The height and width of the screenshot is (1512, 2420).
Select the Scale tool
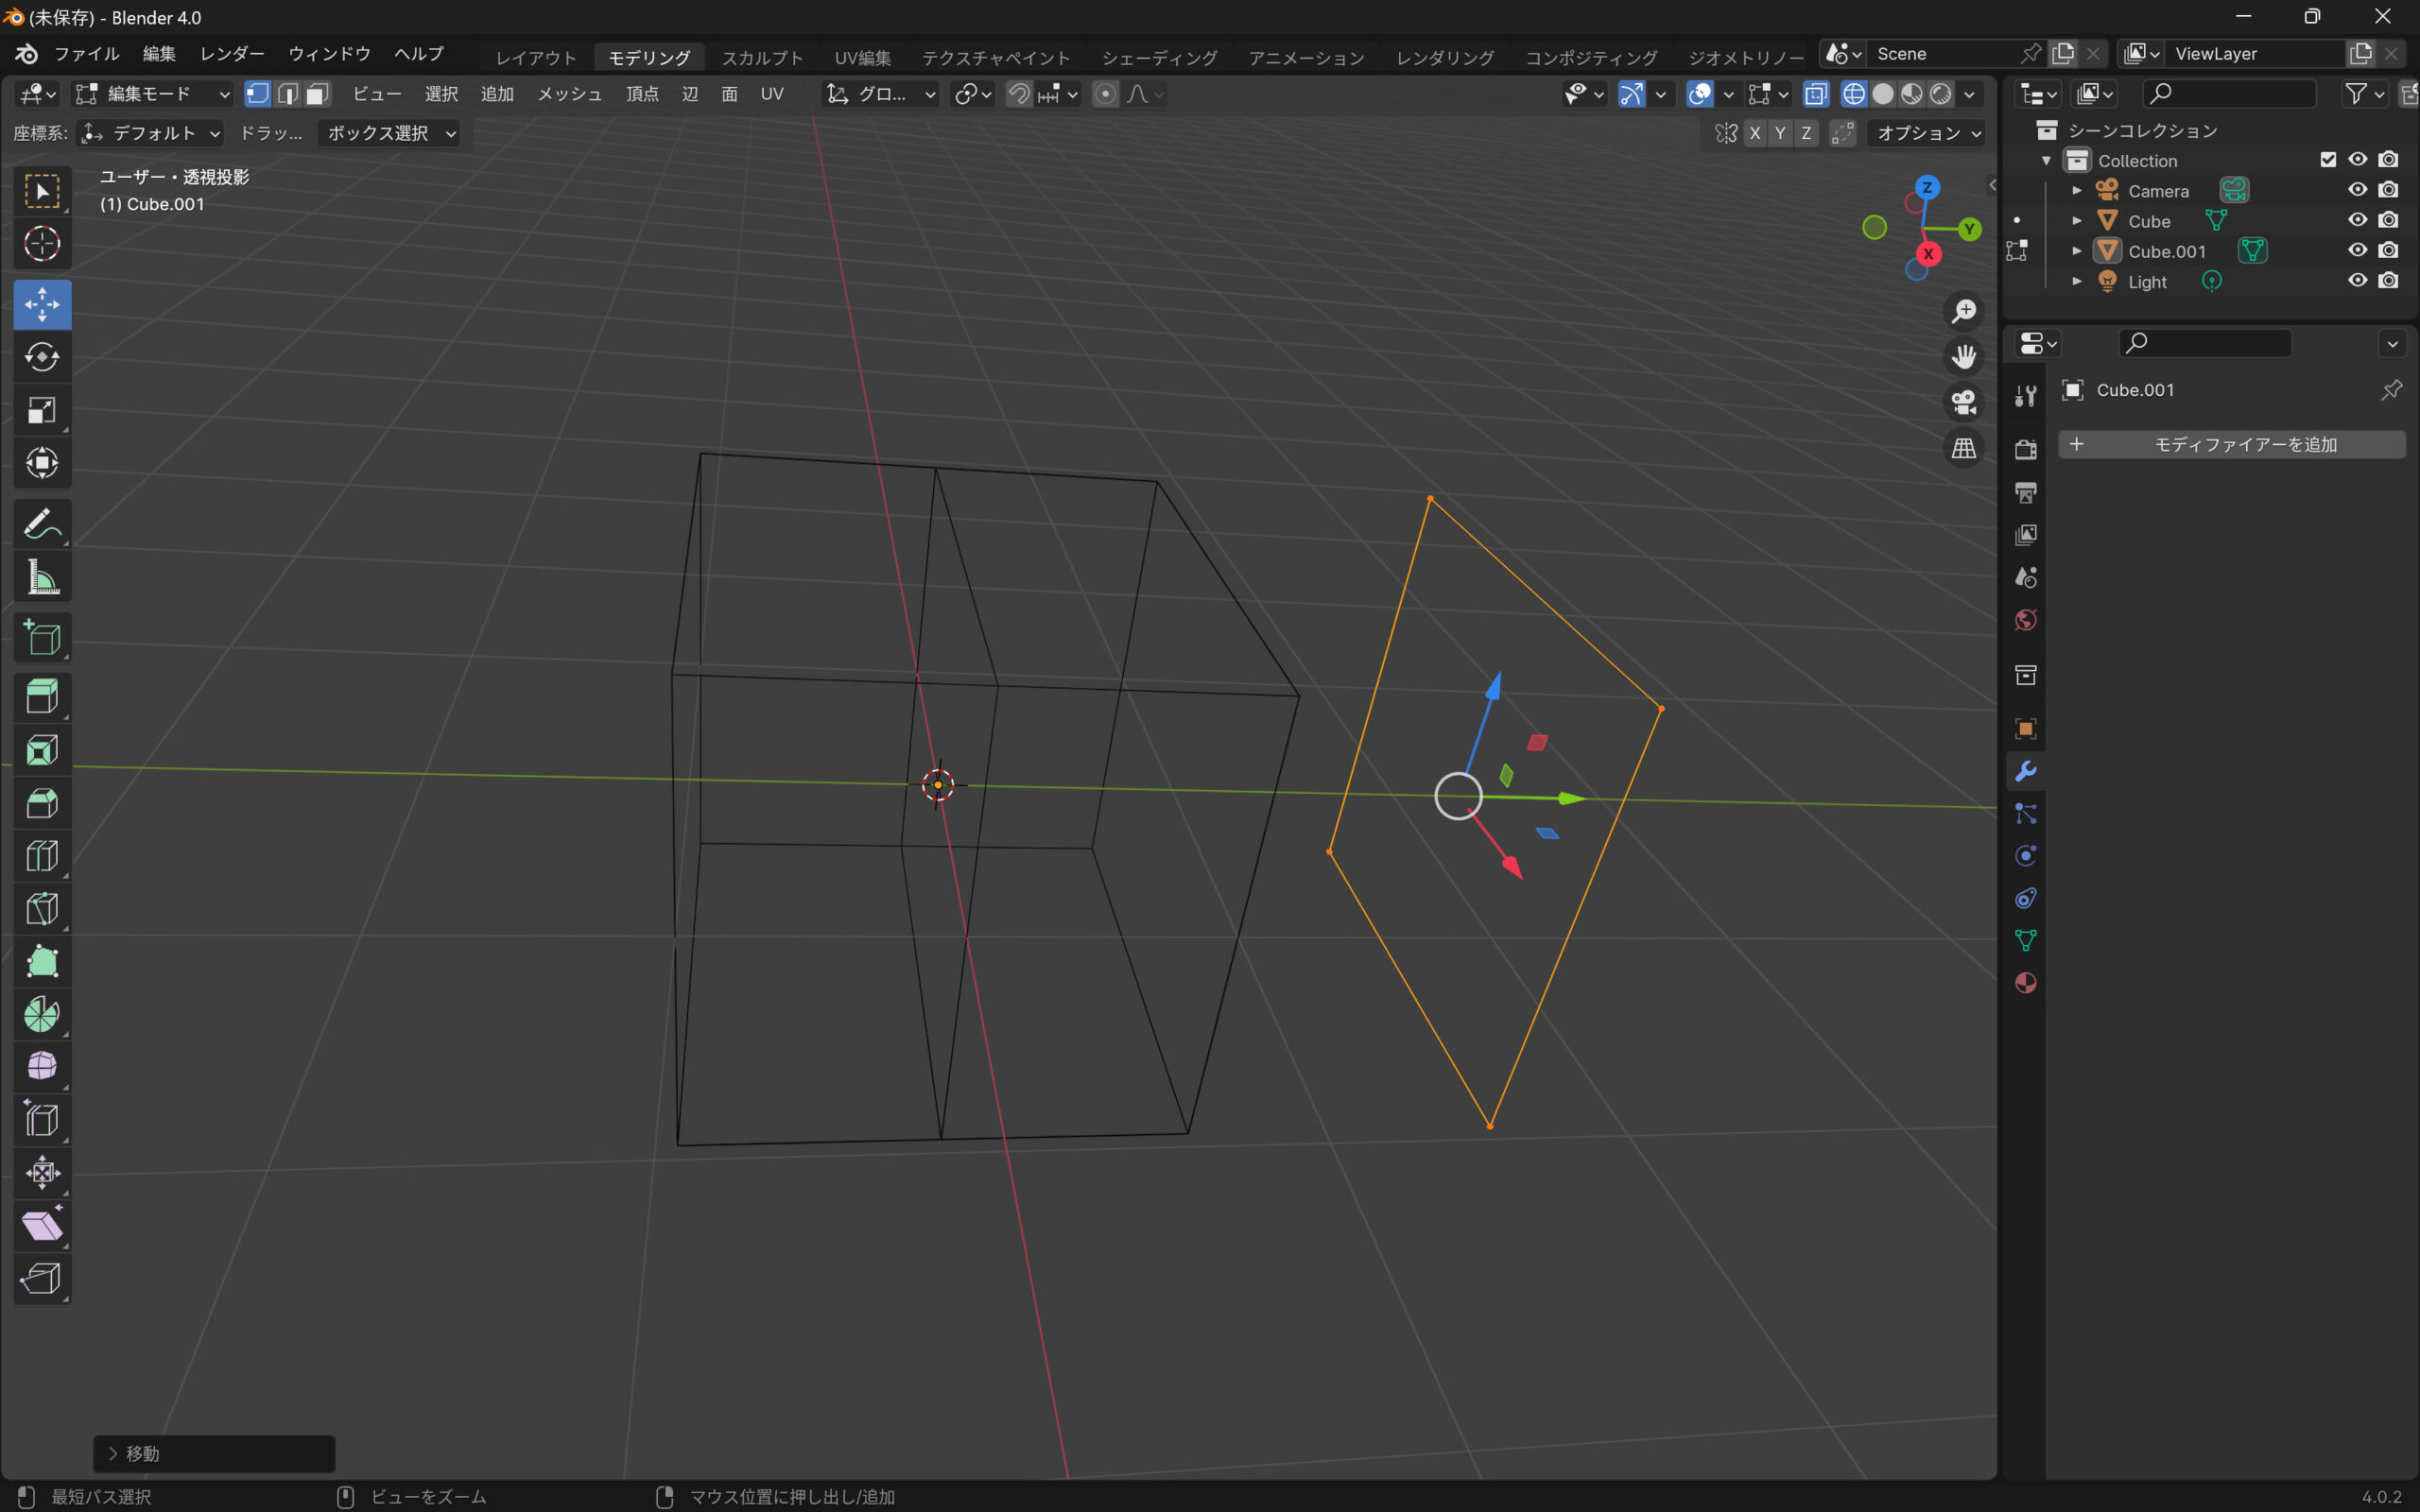pos(42,410)
